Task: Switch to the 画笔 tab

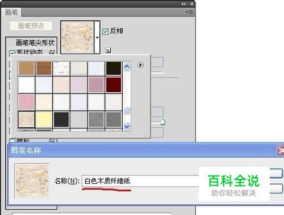Action: [11, 12]
